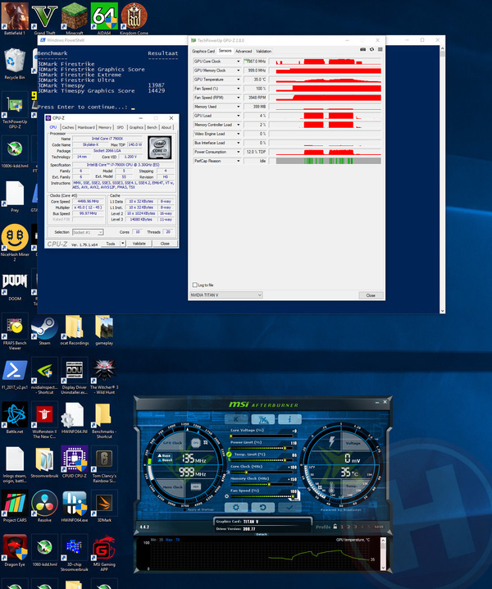
Task: Open the Minecraft desktop shortcut
Action: (75, 19)
